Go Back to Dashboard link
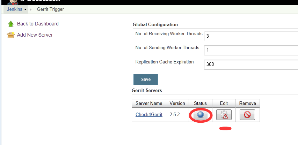The height and width of the screenshot is (145, 298). [x=38, y=24]
